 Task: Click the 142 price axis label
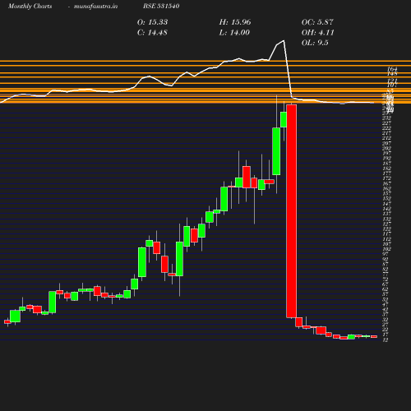(386, 209)
